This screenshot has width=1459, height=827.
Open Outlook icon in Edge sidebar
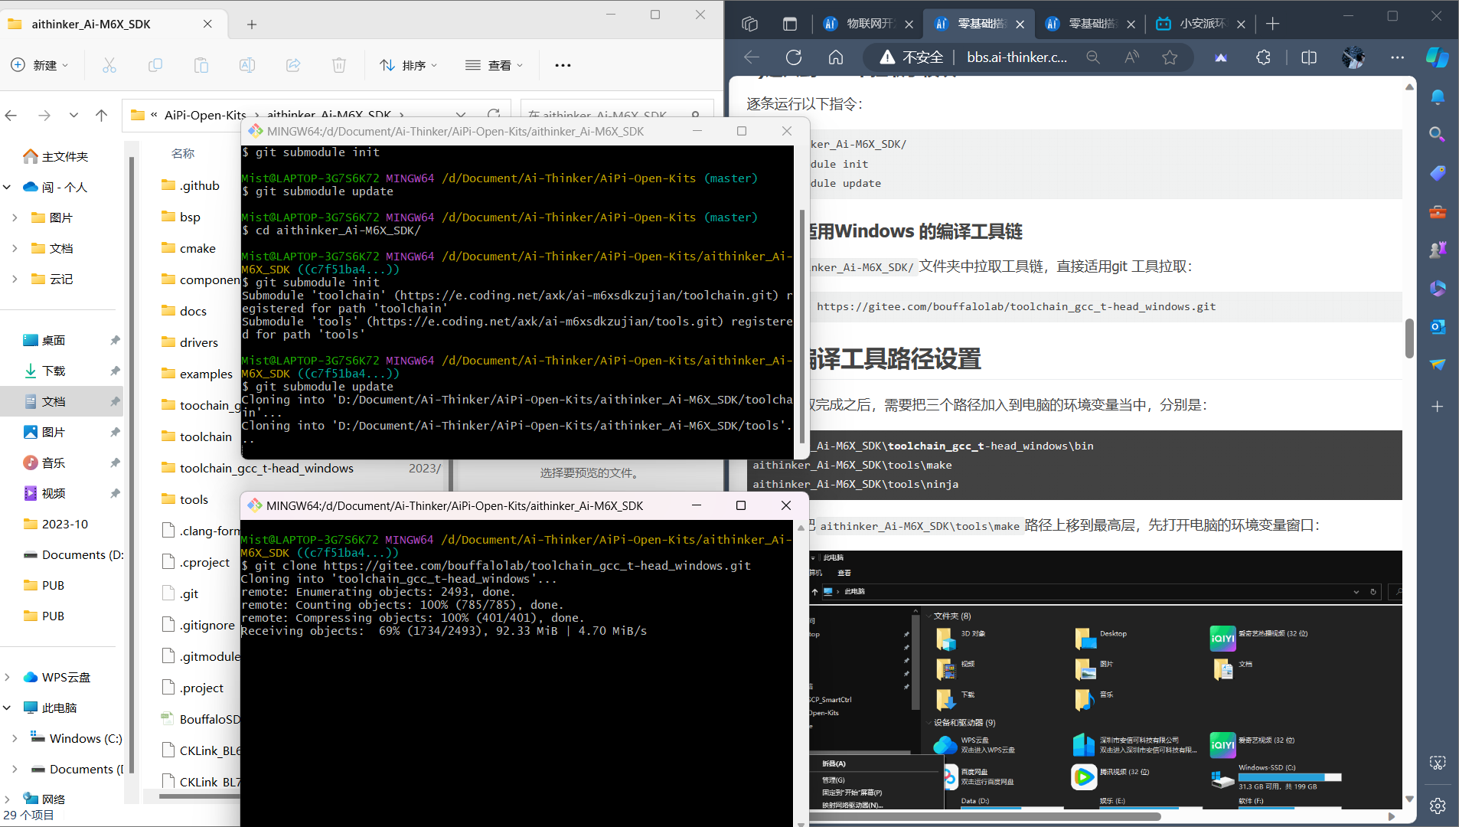click(x=1438, y=327)
